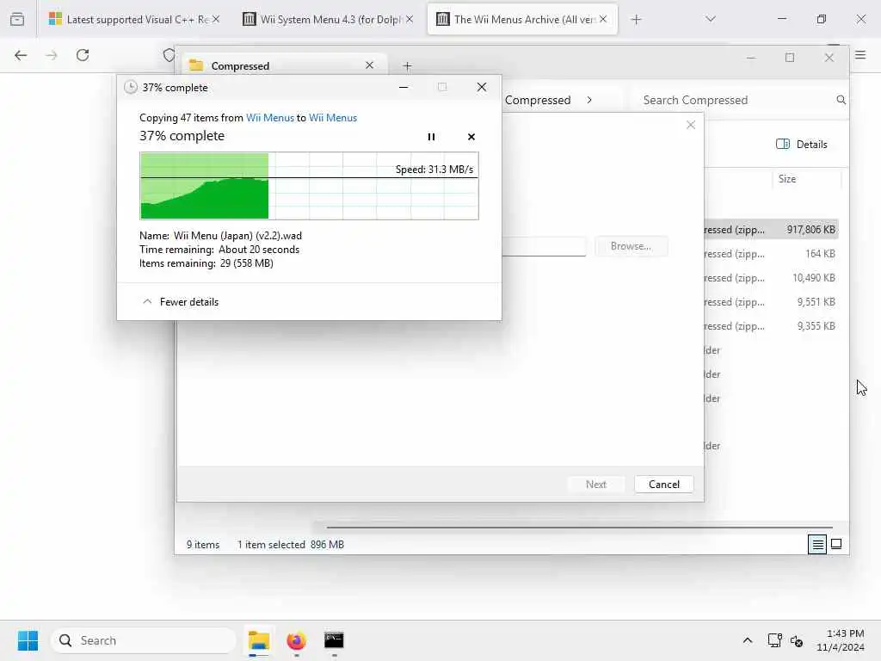Close the Compressed Explorer tab
881x661 pixels.
[x=369, y=65]
